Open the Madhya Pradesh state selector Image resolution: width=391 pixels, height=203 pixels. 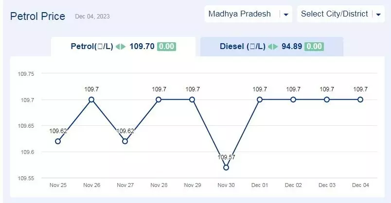click(x=248, y=14)
